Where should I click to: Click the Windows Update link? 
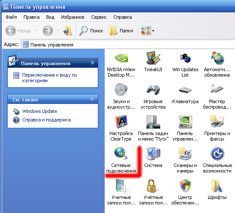(x=40, y=111)
